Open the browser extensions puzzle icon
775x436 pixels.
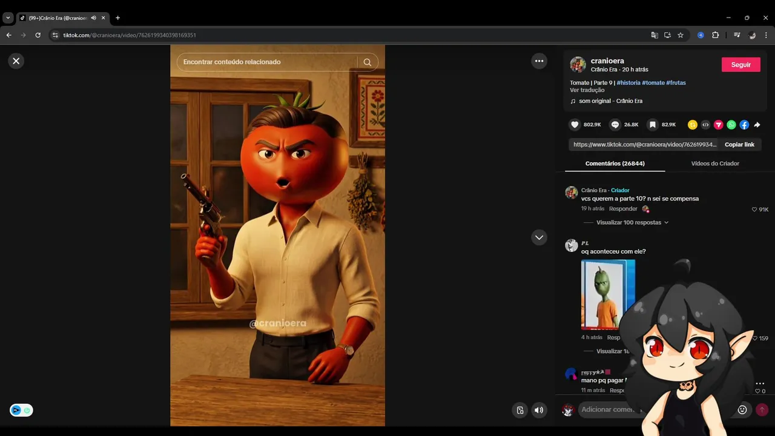[x=715, y=35]
